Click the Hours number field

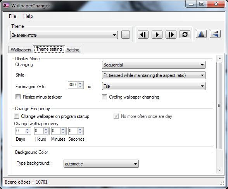click(x=39, y=131)
